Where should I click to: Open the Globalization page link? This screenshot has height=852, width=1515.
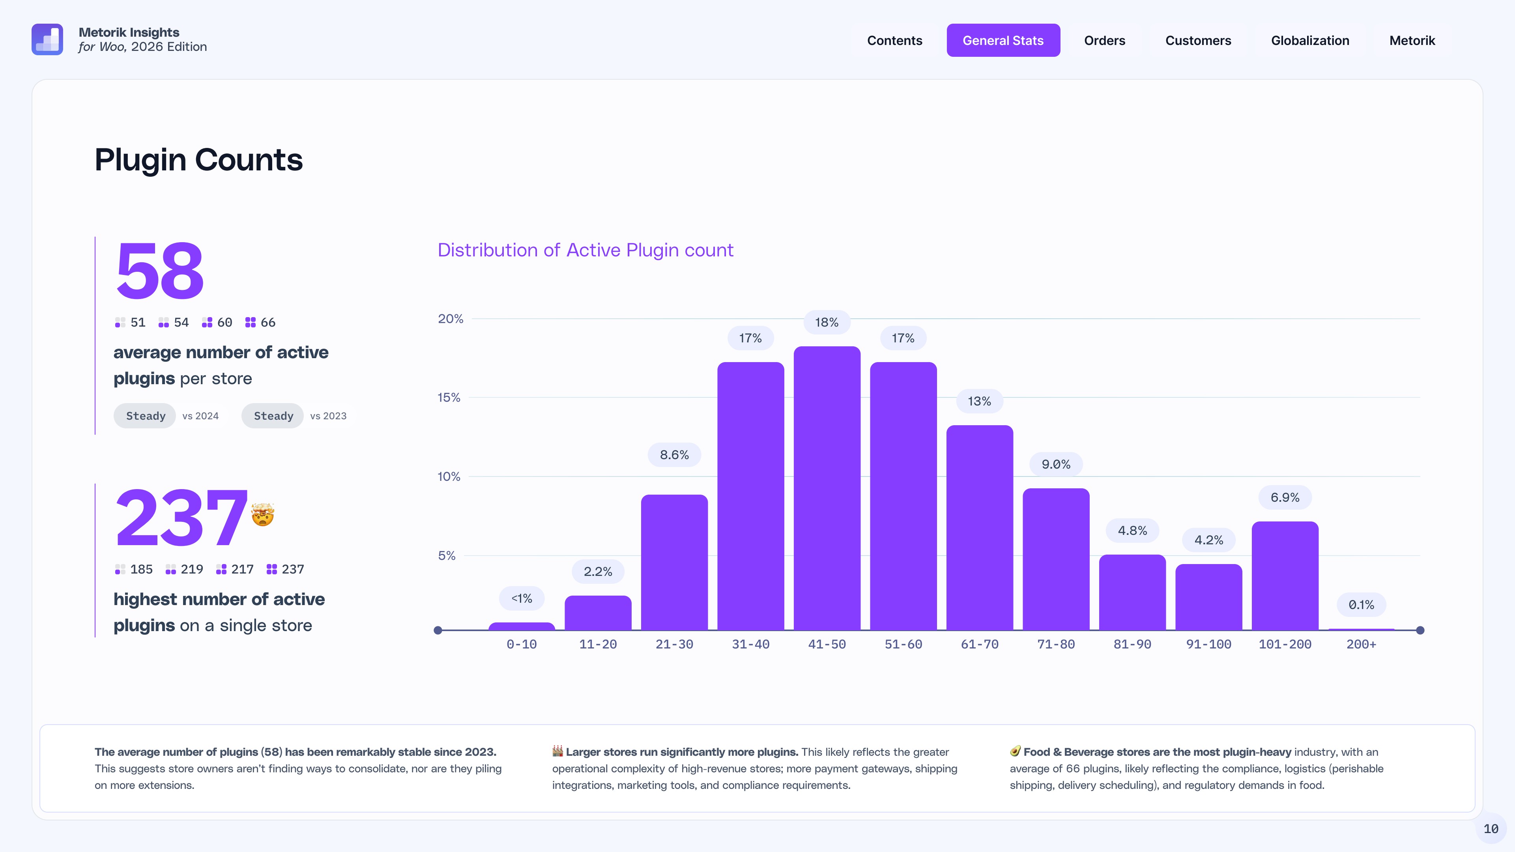click(x=1311, y=40)
